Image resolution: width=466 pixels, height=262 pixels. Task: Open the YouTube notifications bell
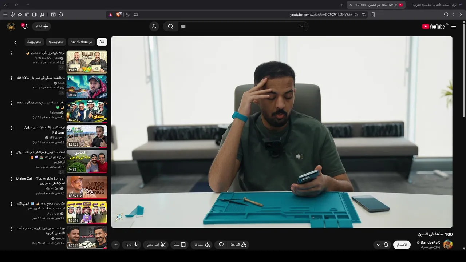coord(24,27)
